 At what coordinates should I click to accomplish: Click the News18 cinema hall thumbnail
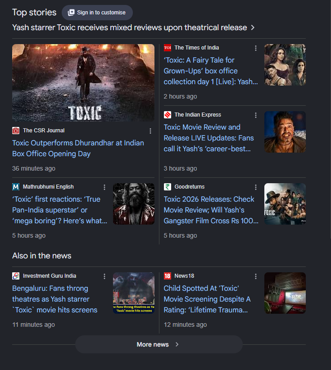(285, 293)
